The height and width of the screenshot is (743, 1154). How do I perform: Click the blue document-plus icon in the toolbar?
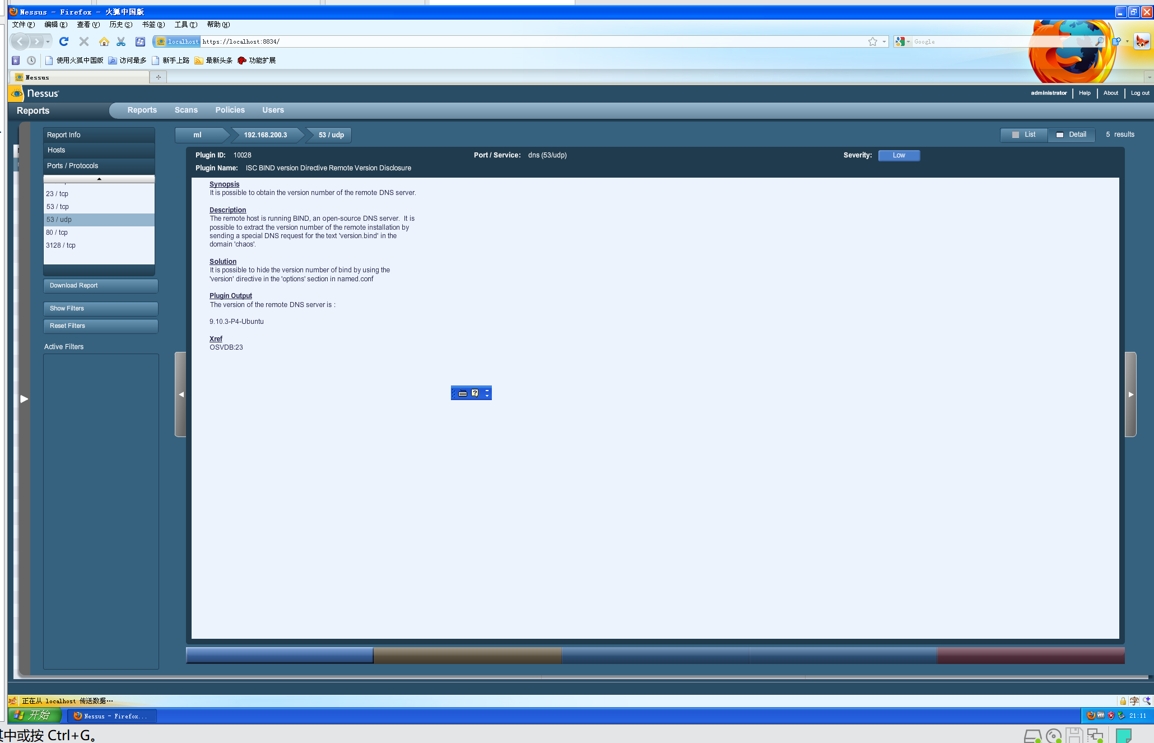point(1116,41)
